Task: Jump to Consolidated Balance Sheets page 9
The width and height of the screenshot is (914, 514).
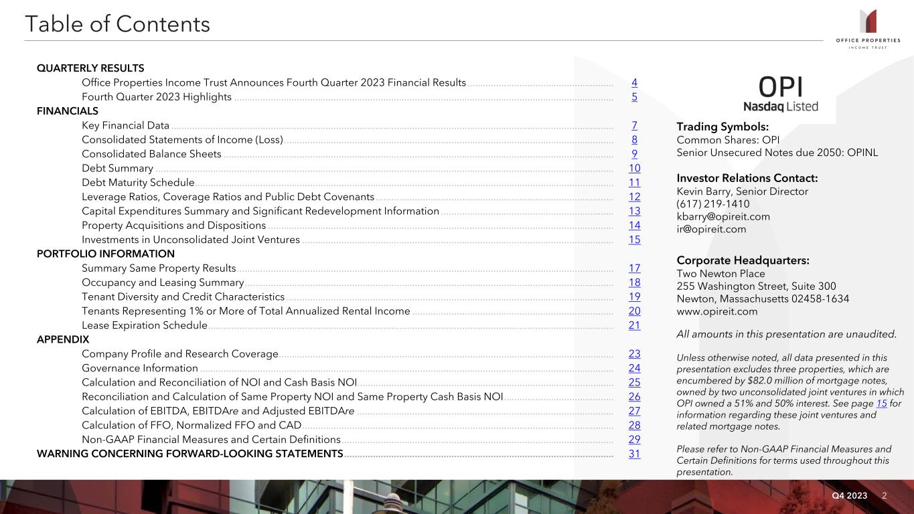Action: pyautogui.click(x=634, y=154)
